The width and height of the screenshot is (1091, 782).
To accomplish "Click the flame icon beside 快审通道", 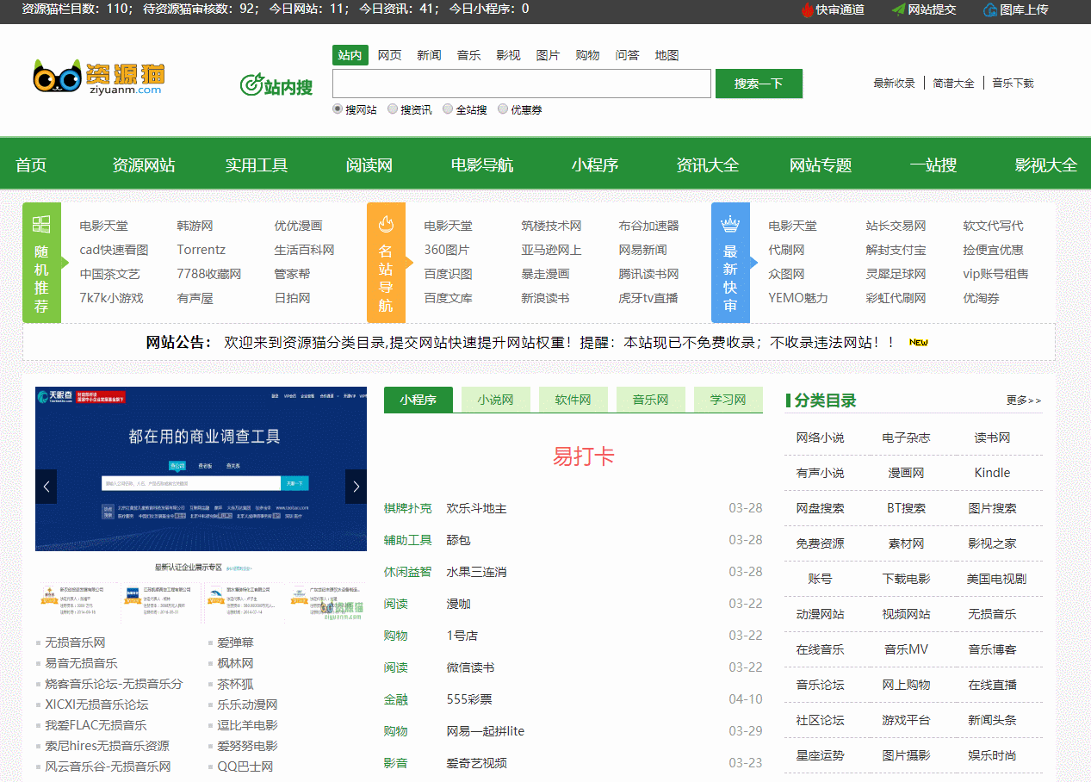I will [807, 9].
